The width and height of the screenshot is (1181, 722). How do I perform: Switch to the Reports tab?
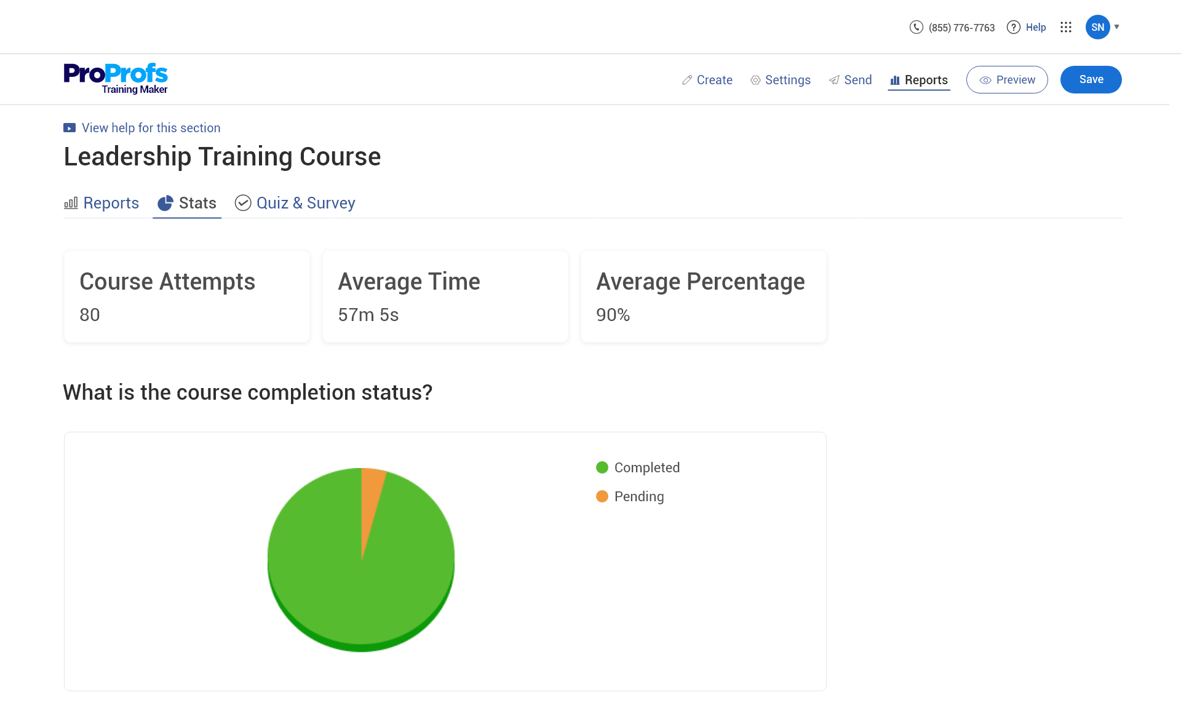(x=101, y=202)
